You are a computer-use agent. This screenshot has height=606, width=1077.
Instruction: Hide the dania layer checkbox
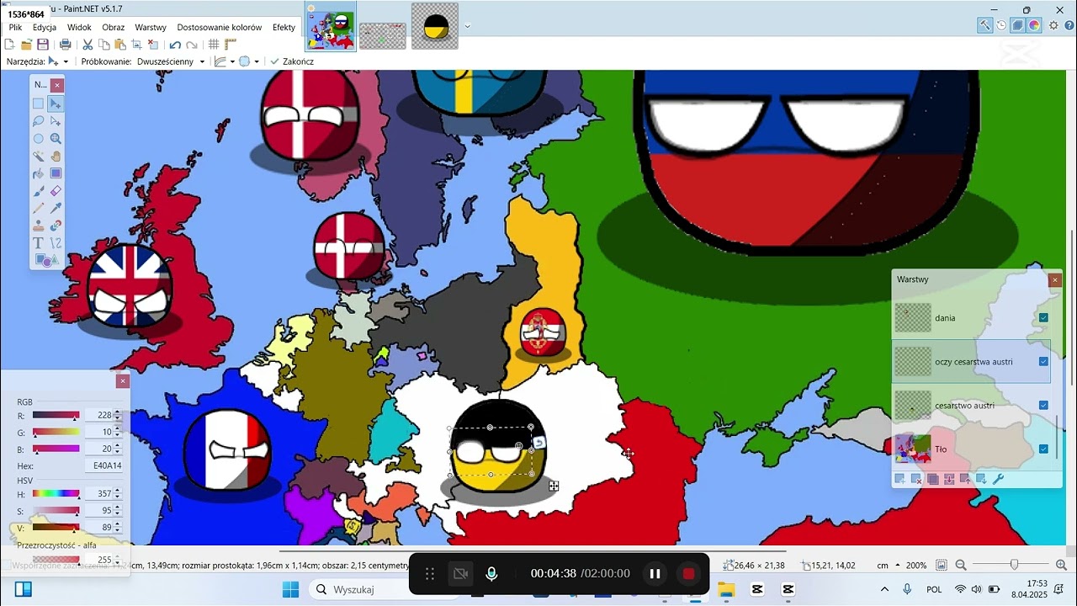(x=1043, y=318)
